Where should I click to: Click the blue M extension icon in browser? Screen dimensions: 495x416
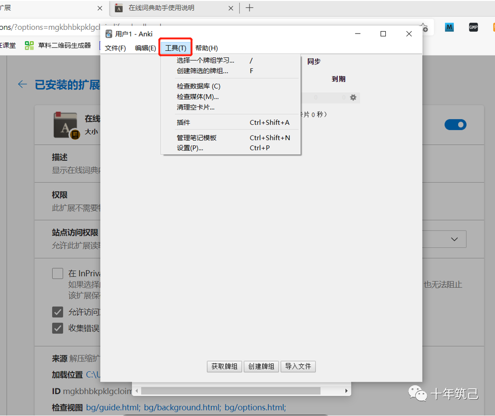click(449, 27)
